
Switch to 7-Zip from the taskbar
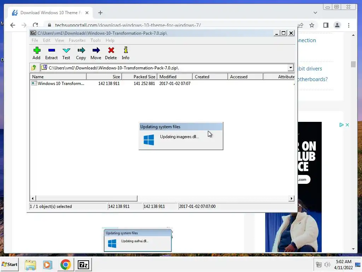pos(83,265)
